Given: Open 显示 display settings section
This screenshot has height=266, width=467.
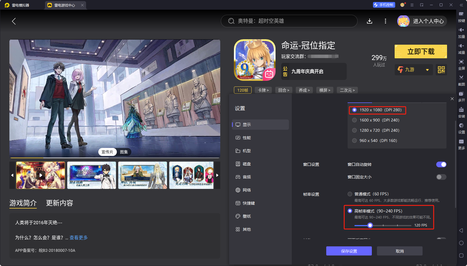Looking at the screenshot, I should (260, 125).
